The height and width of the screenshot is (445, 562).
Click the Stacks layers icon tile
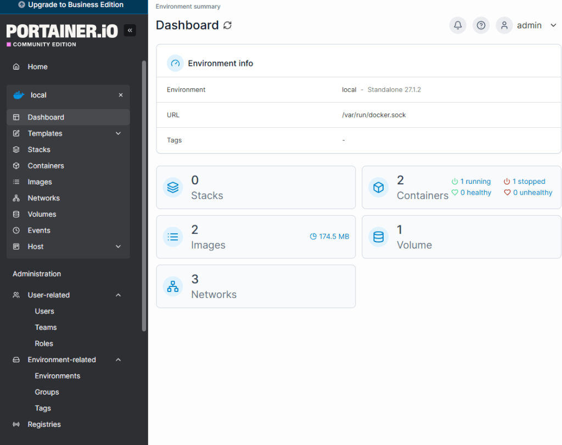point(173,188)
